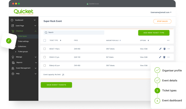Open more options dots for ADULT +18yrs row

tap(169, 49)
